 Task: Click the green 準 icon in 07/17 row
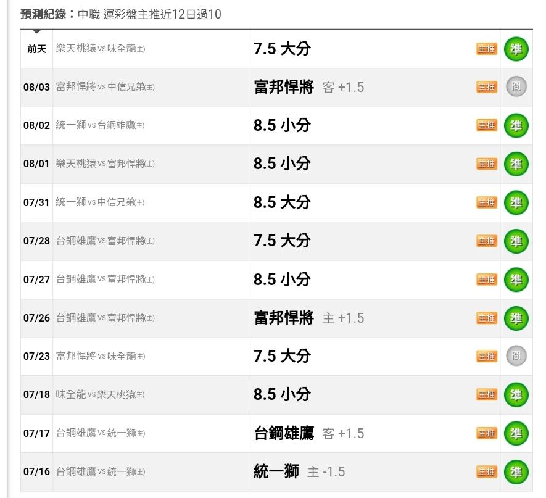click(516, 434)
